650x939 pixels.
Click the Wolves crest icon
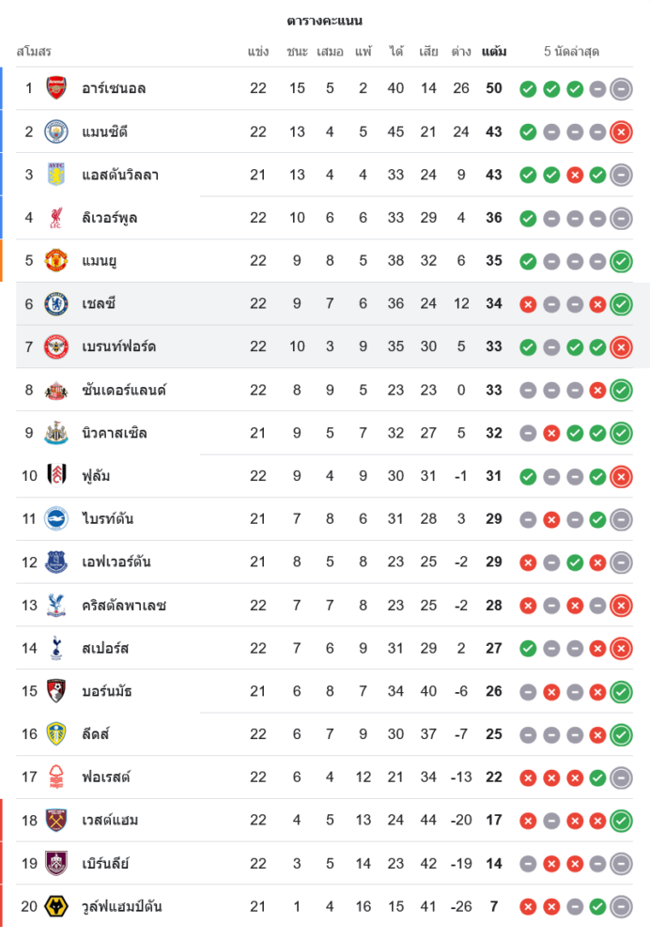pos(56,906)
